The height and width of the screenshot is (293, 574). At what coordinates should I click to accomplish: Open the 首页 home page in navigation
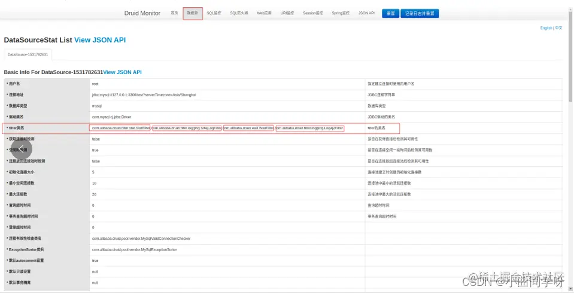tap(174, 13)
